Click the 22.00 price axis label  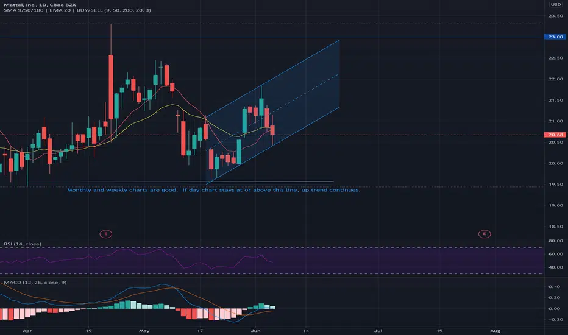555,79
